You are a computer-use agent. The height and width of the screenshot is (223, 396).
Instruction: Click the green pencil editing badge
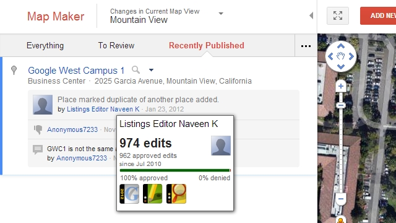(x=153, y=194)
